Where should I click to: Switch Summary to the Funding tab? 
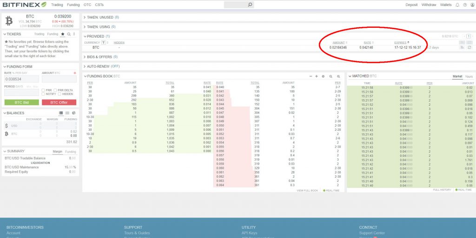coord(71,152)
